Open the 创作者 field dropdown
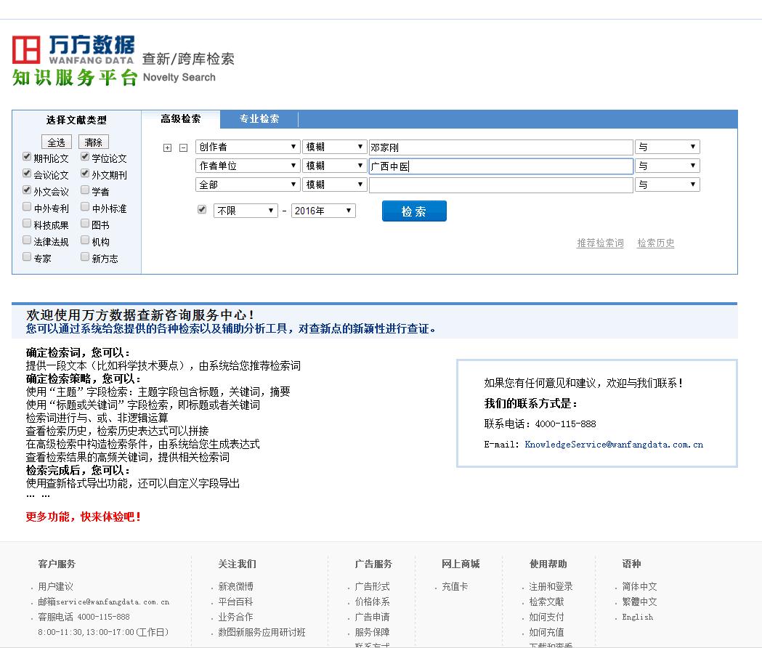 pos(247,147)
